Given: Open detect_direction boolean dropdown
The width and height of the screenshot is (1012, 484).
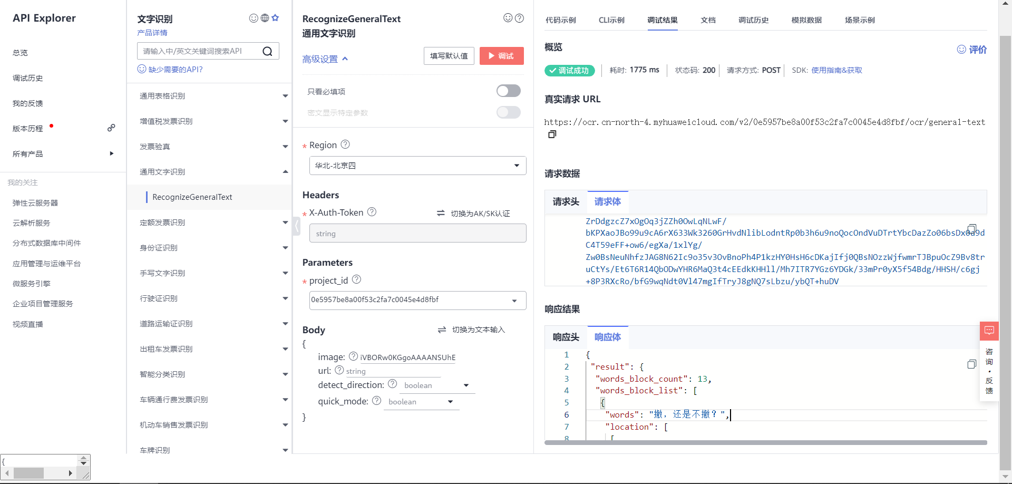Looking at the screenshot, I should pyautogui.click(x=437, y=385).
